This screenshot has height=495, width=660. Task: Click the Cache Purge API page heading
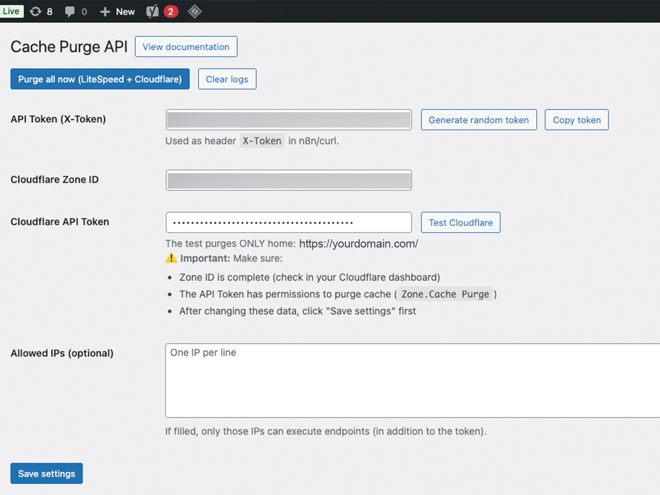click(x=69, y=47)
